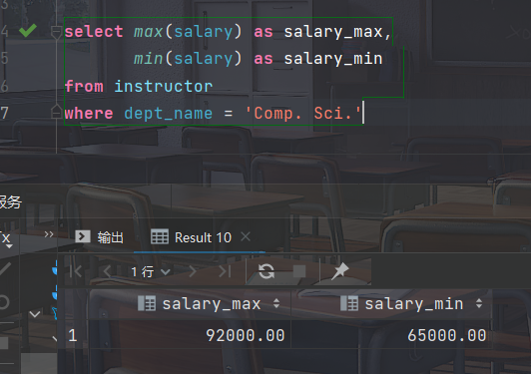Click the stop query square button

click(299, 271)
